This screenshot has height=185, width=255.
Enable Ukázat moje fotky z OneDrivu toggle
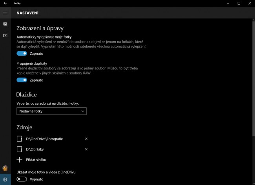pyautogui.click(x=22, y=179)
